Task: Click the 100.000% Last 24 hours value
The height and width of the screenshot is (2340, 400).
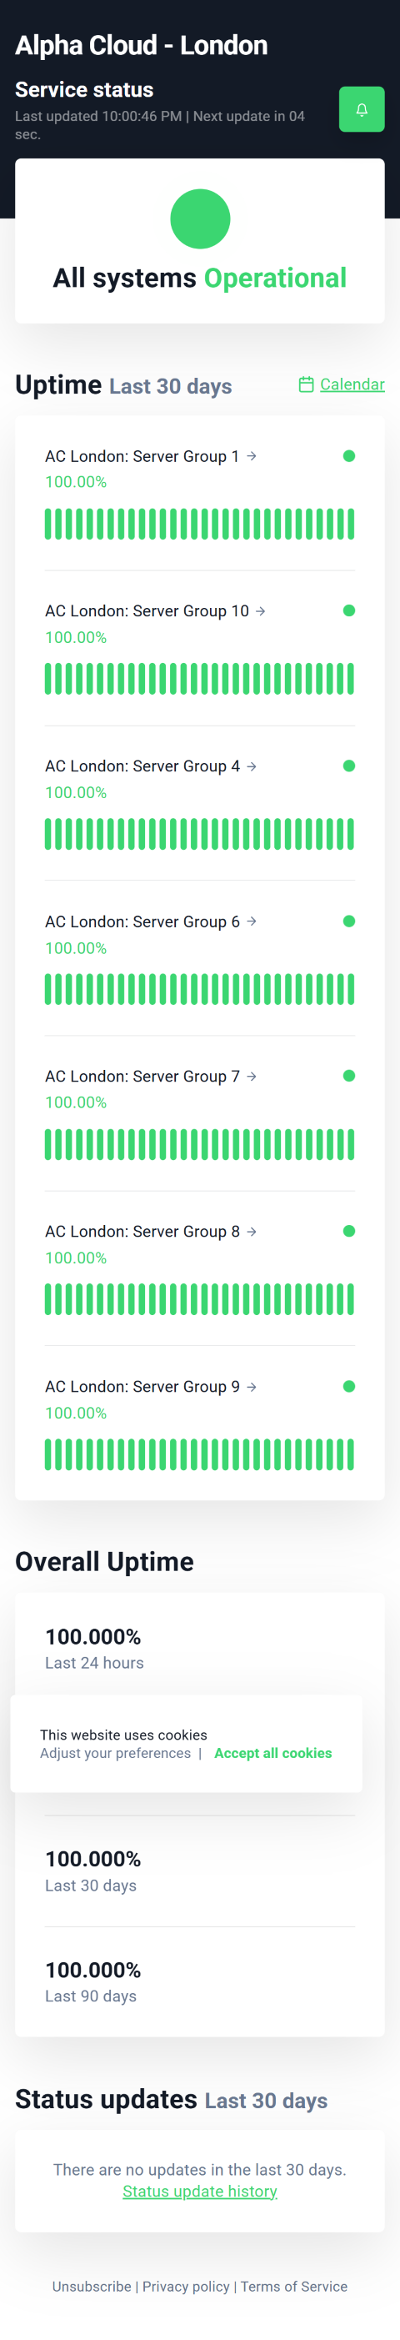Action: [93, 1637]
